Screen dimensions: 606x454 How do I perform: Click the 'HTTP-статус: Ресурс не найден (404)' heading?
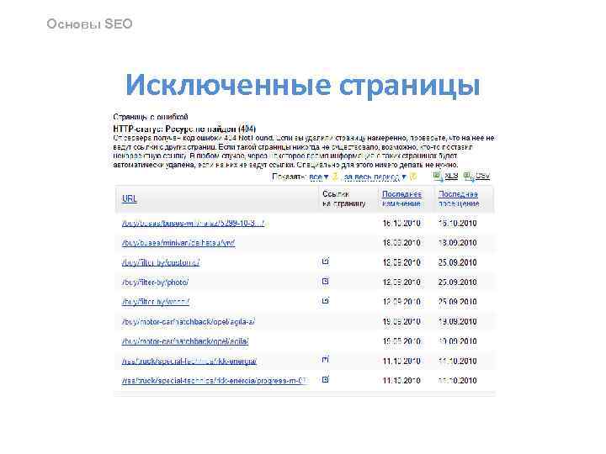coord(184,129)
